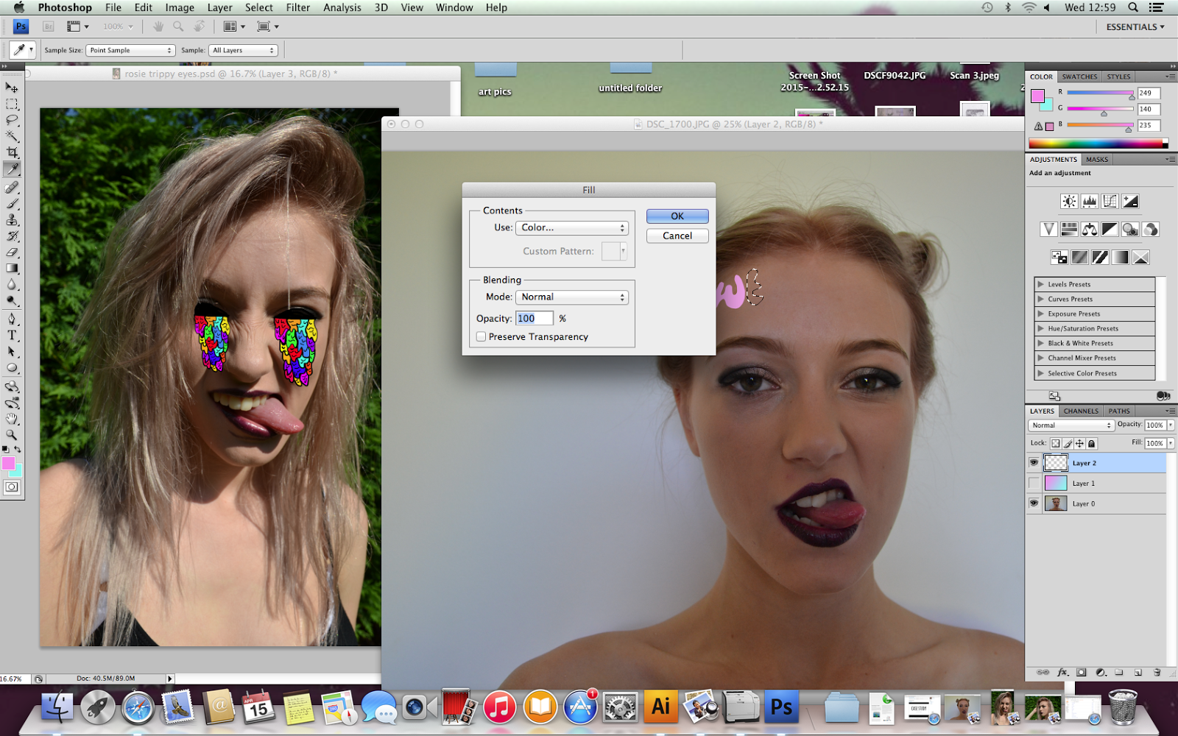The width and height of the screenshot is (1178, 736).
Task: Select the Eyedropper tool in the toolbox
Action: 12,169
